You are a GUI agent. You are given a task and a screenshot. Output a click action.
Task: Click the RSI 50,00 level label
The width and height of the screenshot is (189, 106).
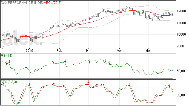tap(181, 71)
